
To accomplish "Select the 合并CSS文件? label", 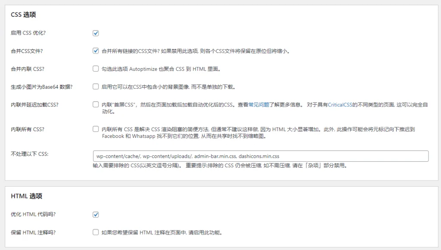I will click(x=27, y=51).
